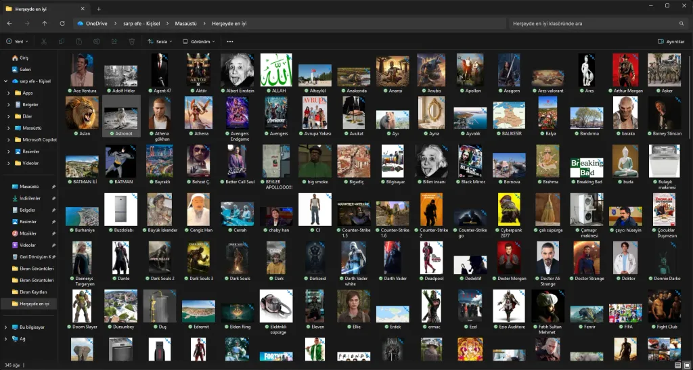Click the Rename icon in toolbar
Image resolution: width=693 pixels, height=370 pixels.
pos(96,41)
